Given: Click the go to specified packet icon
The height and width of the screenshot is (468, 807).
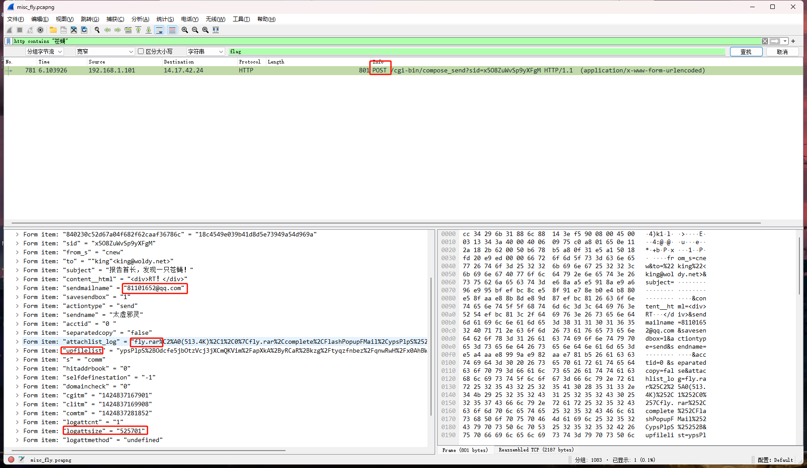Looking at the screenshot, I should tap(128, 30).
